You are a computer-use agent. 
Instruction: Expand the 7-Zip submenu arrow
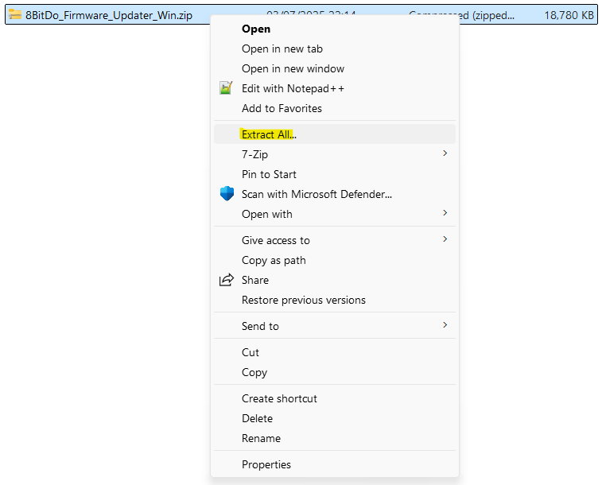445,153
